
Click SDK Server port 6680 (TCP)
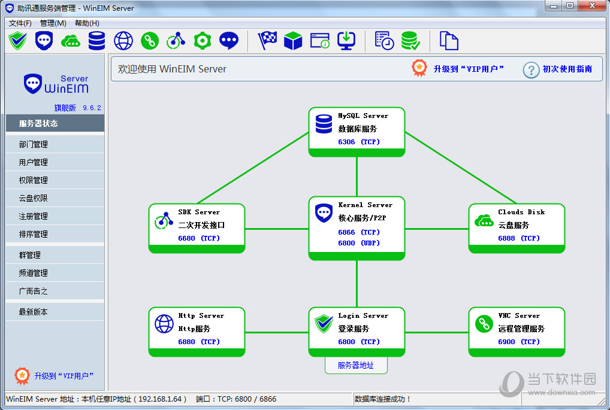tap(199, 238)
